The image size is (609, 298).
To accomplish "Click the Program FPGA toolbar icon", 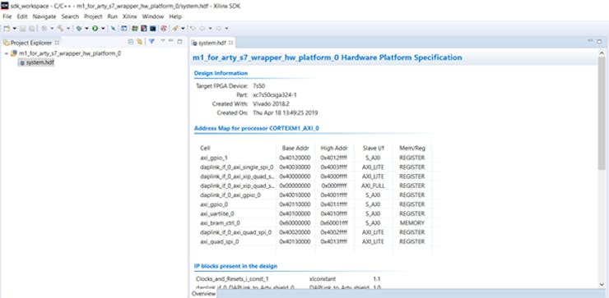I will 144,28.
